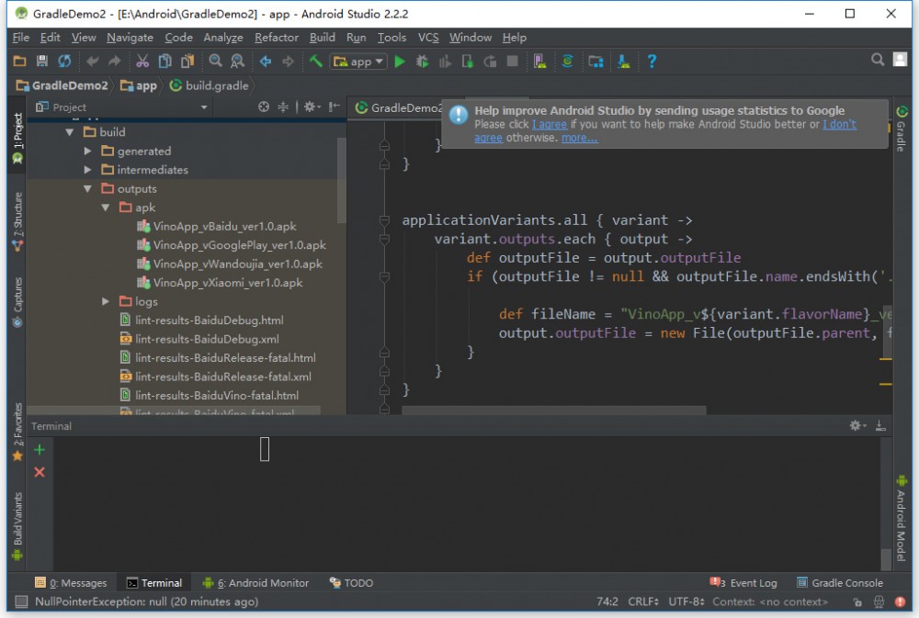Image resolution: width=919 pixels, height=618 pixels.
Task: Click "I agree" in the statistics popup
Action: click(x=549, y=125)
